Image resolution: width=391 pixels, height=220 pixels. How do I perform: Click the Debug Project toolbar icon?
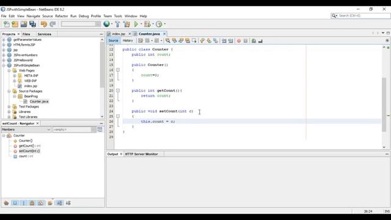click(147, 24)
